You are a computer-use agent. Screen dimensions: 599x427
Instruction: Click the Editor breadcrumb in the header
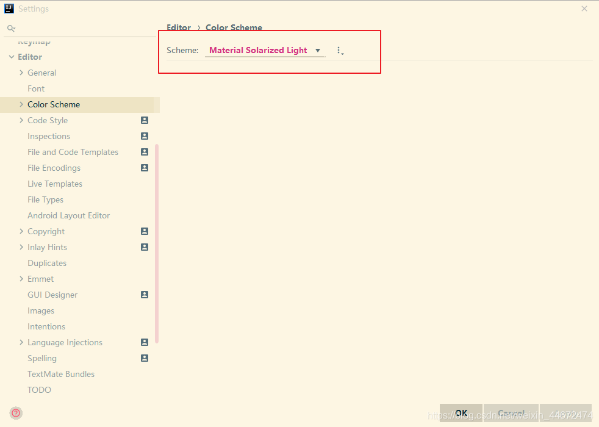pos(179,27)
